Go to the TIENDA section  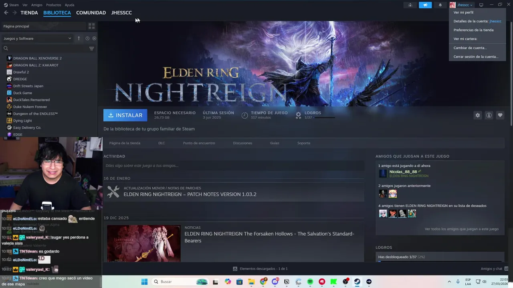(x=29, y=13)
